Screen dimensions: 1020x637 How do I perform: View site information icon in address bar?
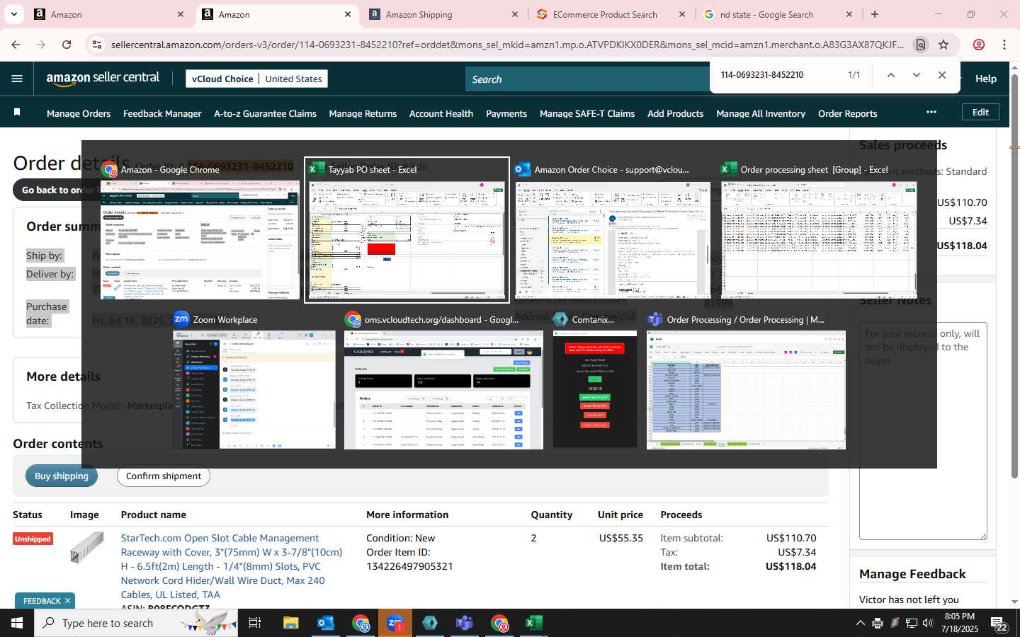97,45
